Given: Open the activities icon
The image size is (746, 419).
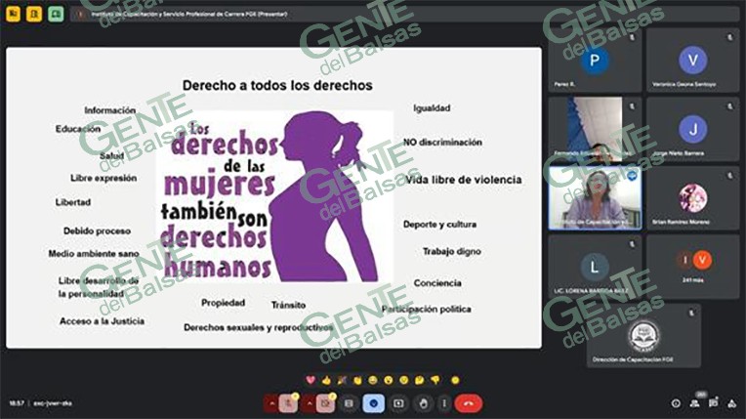Looking at the screenshot, I should point(731,402).
